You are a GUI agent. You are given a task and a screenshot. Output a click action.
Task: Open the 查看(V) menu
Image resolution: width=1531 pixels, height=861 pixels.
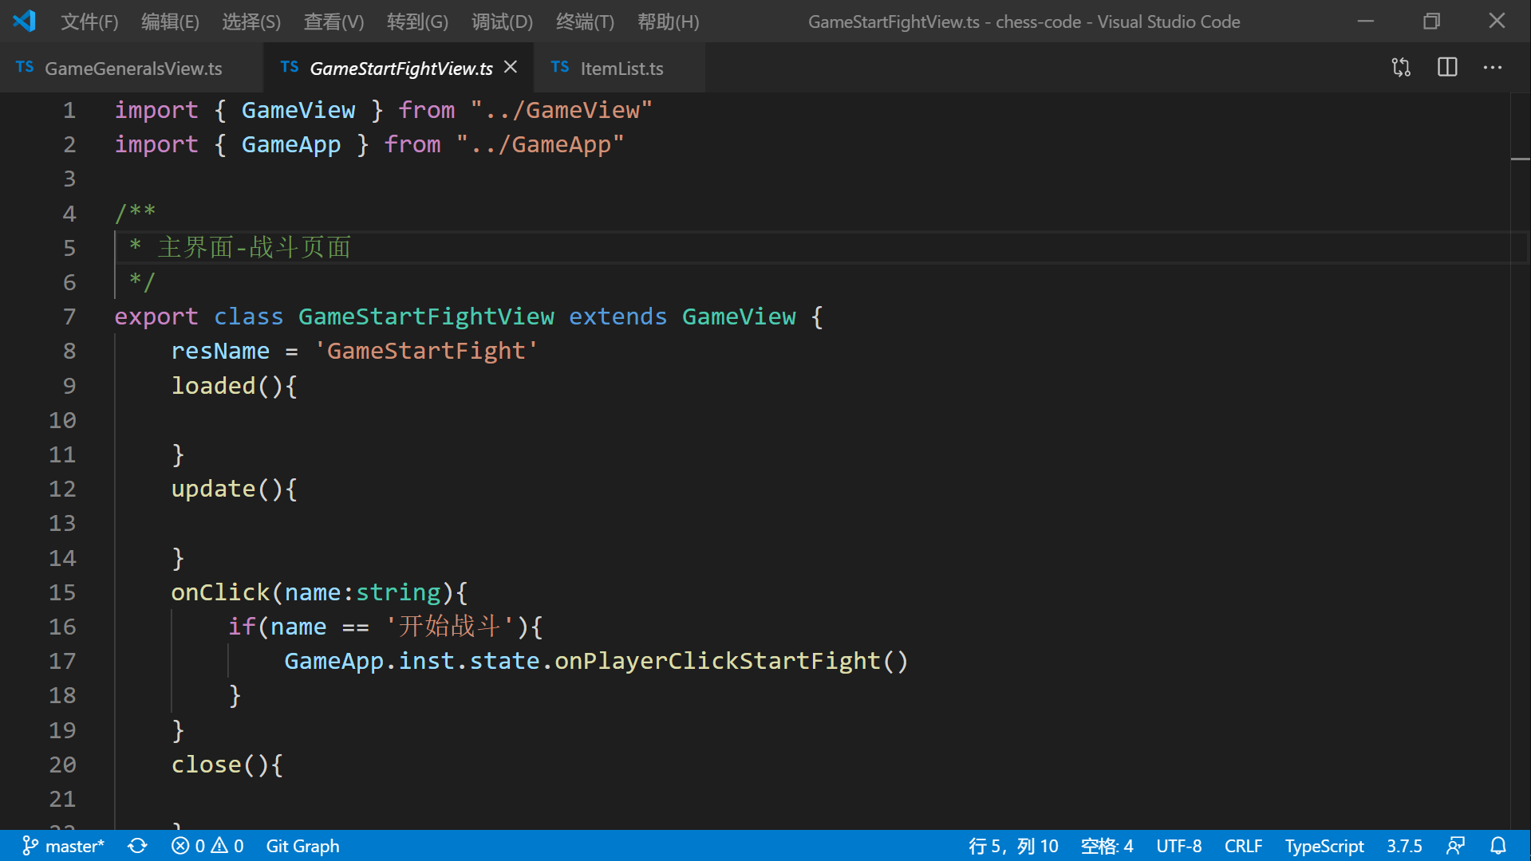coord(333,22)
